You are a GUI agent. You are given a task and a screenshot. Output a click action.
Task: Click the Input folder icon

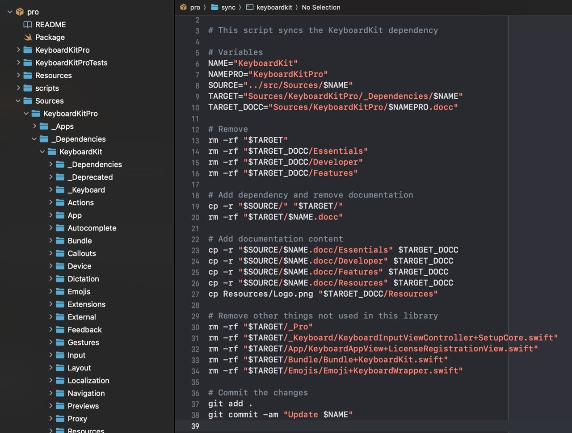point(60,355)
